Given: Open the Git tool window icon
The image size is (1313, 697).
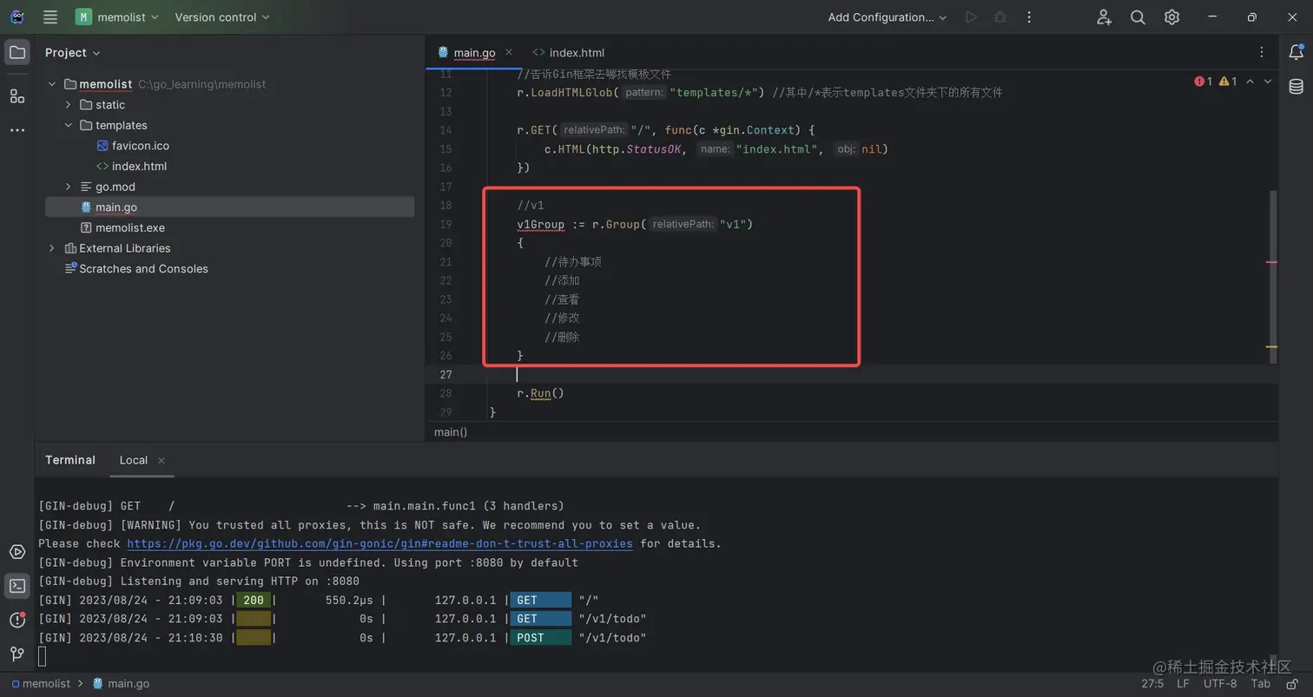Looking at the screenshot, I should pyautogui.click(x=16, y=654).
